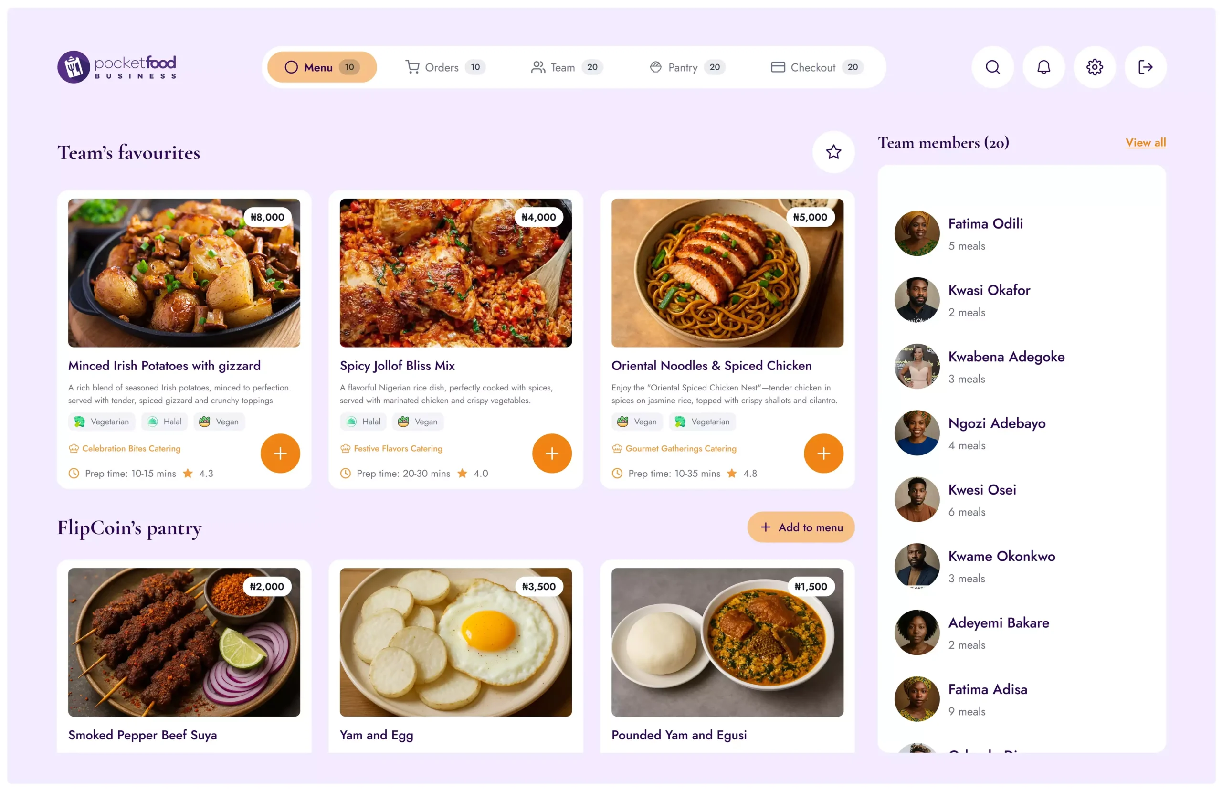
Task: Open notifications via the bell icon
Action: pos(1043,67)
